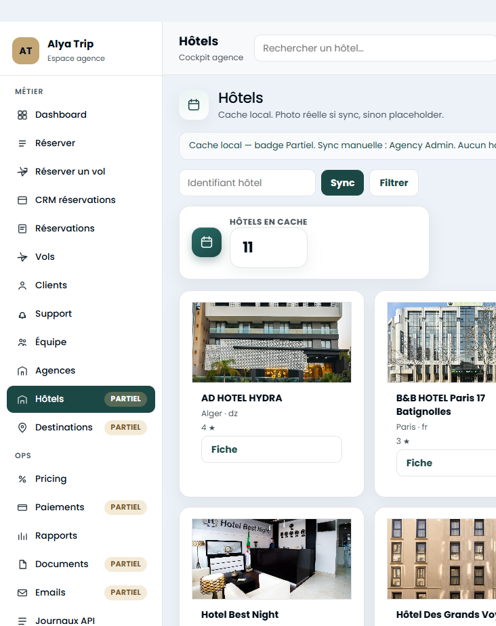The image size is (496, 626).
Task: Open CRM réservations in sidebar
Action: (x=81, y=200)
